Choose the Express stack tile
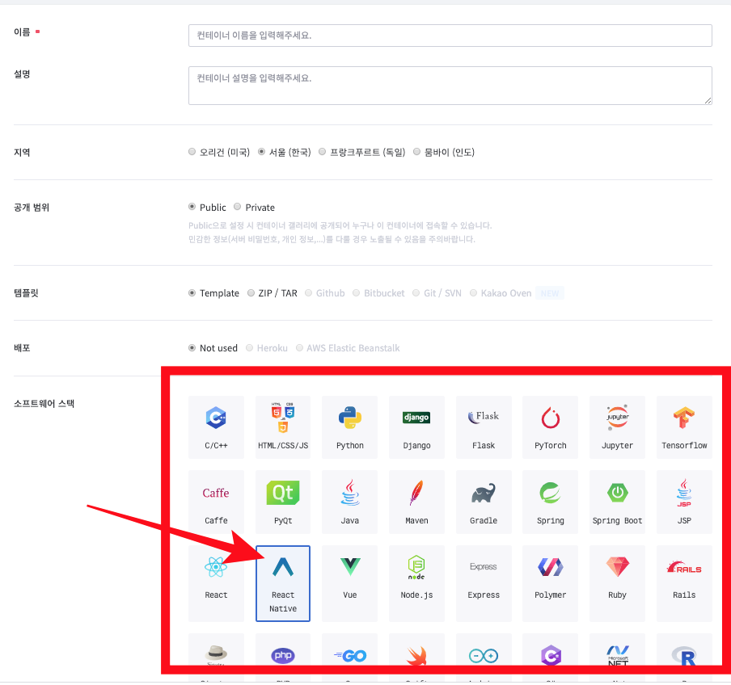This screenshot has height=685, width=731. [x=484, y=583]
